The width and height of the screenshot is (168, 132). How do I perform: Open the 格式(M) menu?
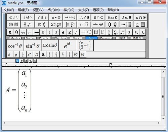click(53, 10)
